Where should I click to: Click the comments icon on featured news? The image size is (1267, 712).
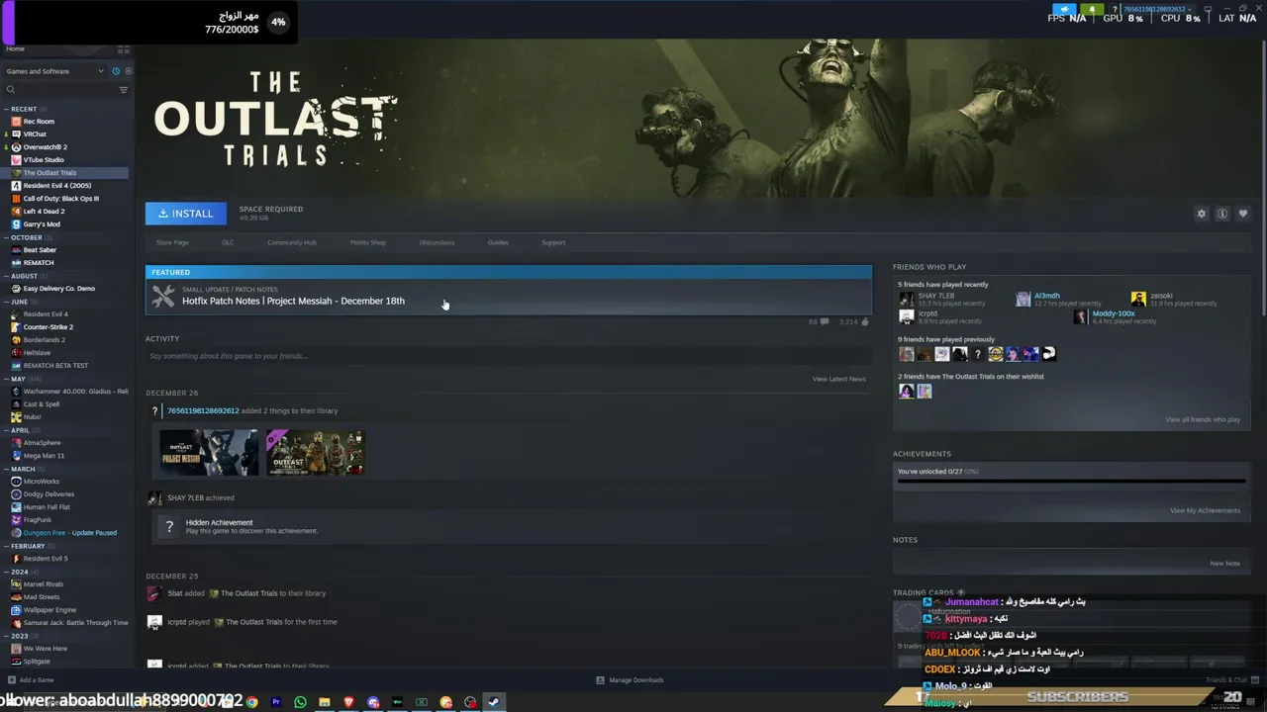(x=824, y=321)
